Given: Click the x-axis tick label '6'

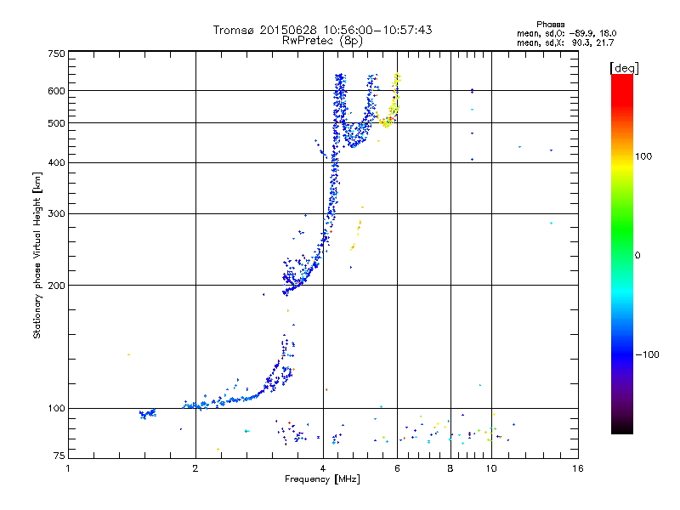Looking at the screenshot, I should click(x=397, y=469).
